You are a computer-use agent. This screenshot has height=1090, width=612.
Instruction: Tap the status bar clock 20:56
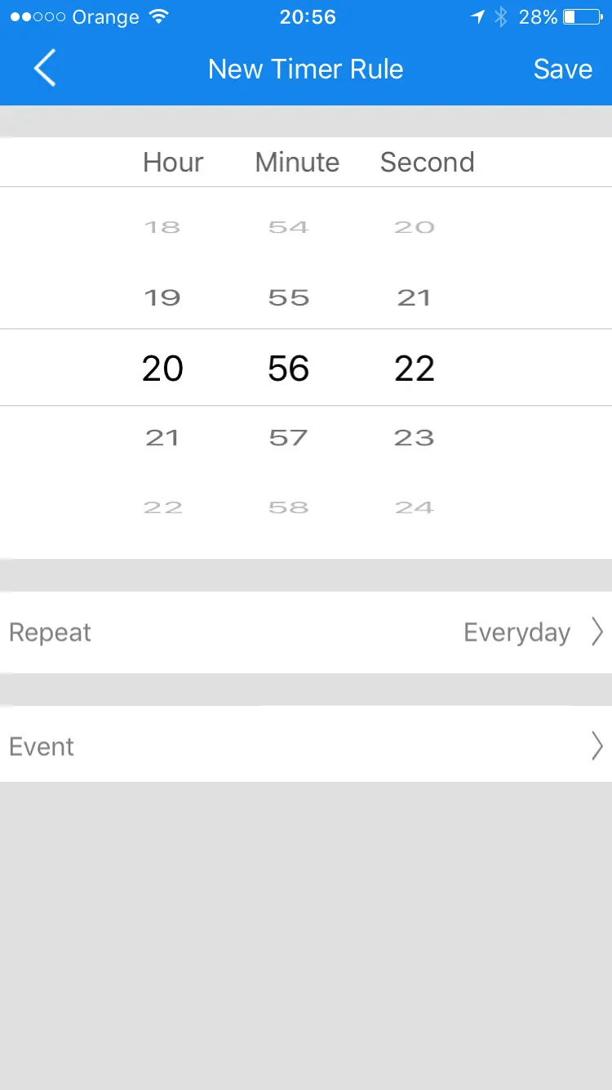pos(307,16)
